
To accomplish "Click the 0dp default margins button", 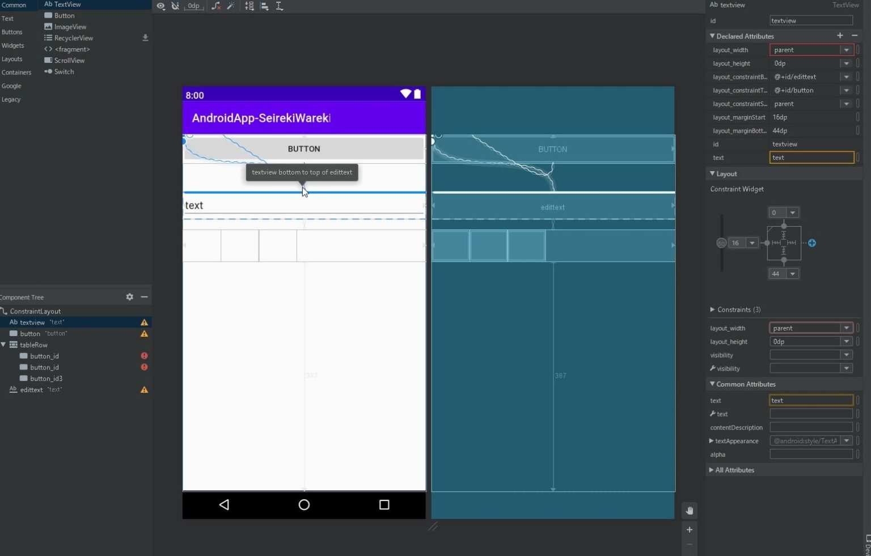I will [194, 6].
